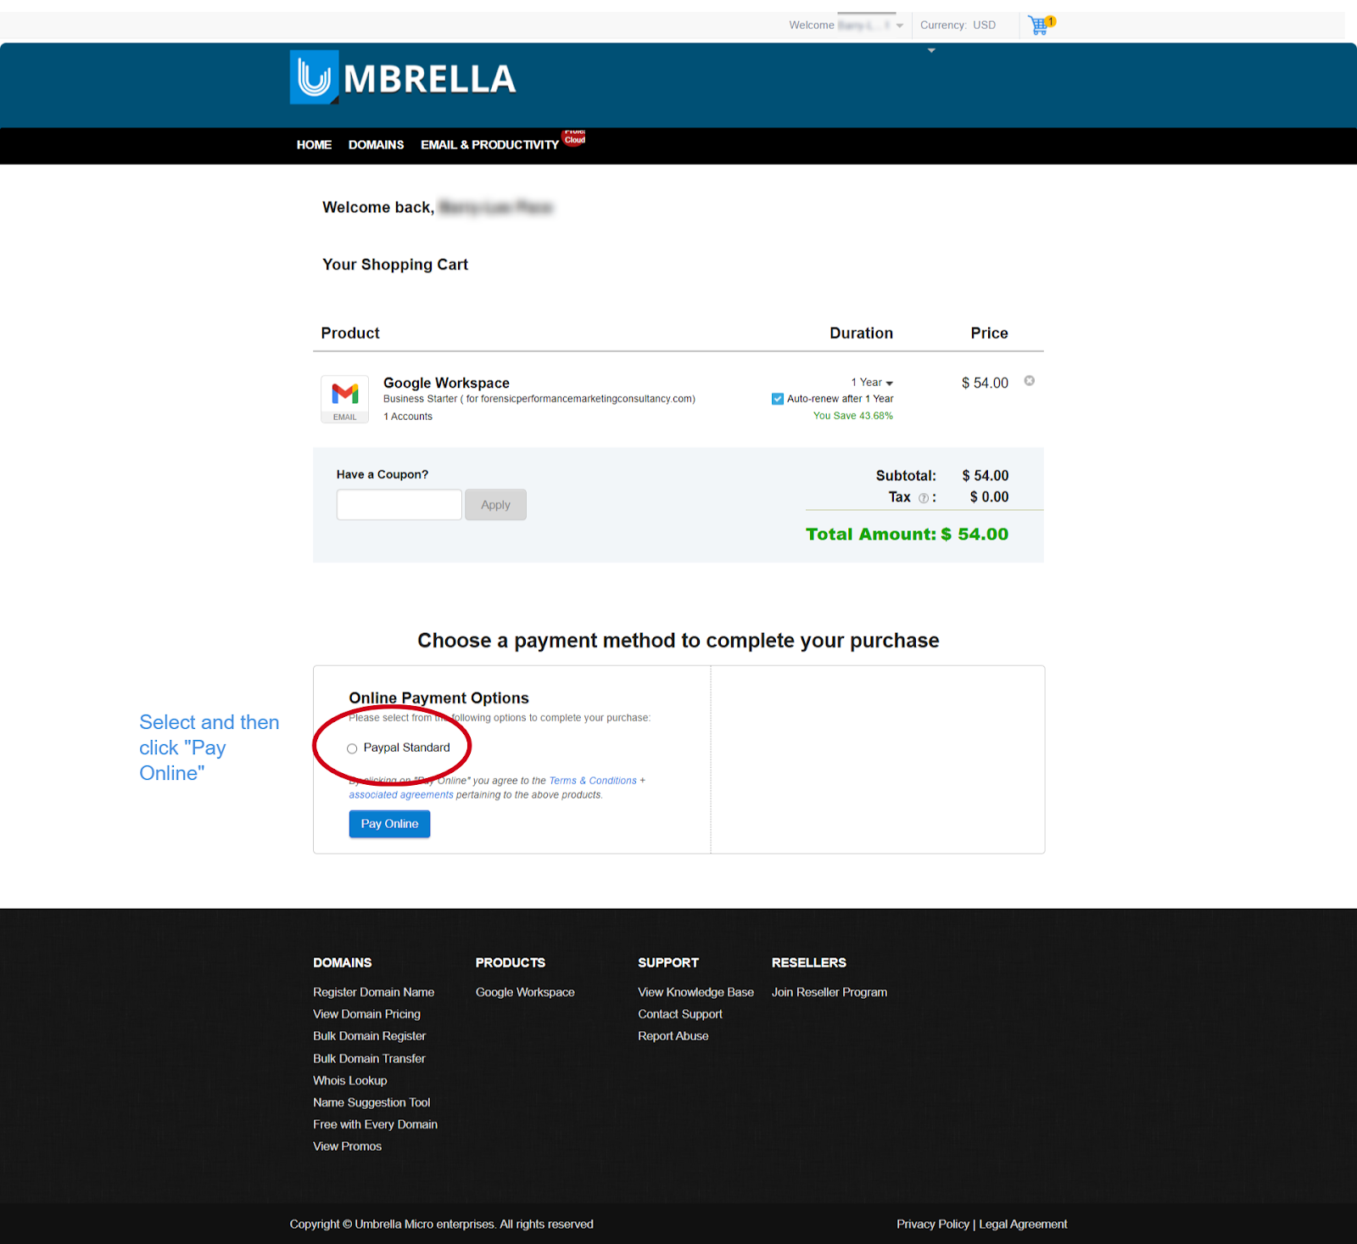Toggle Auto-renew after 1 Year checkbox
This screenshot has width=1357, height=1244.
(777, 399)
